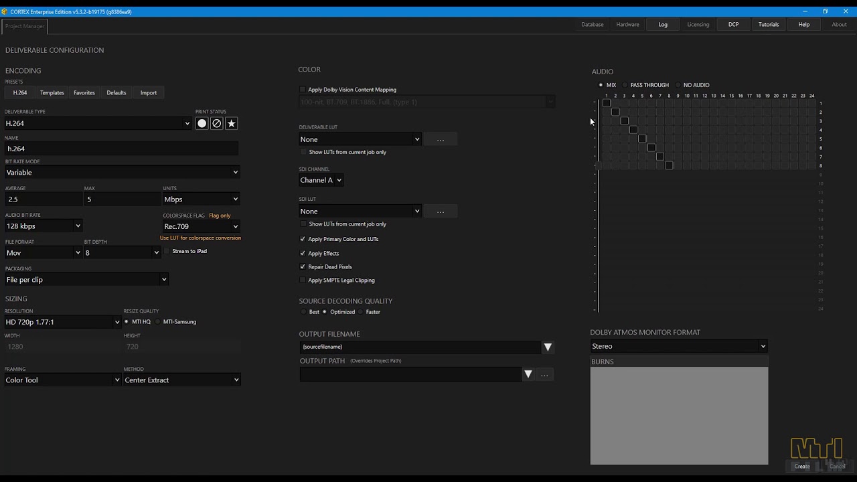The width and height of the screenshot is (857, 482).
Task: Click the MTI logo watermark
Action: pyautogui.click(x=817, y=447)
